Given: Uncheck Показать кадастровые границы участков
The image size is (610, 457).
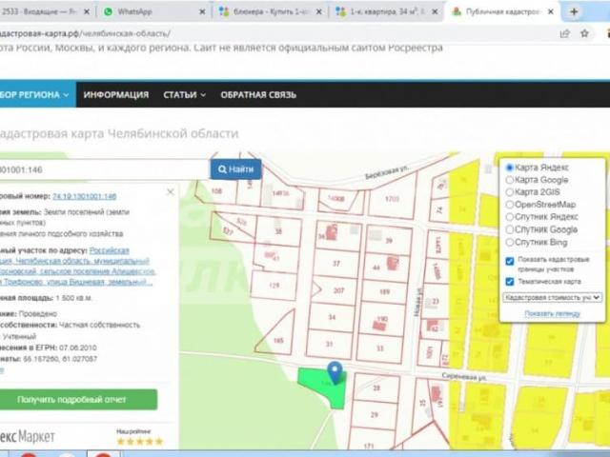Looking at the screenshot, I should pos(510,261).
